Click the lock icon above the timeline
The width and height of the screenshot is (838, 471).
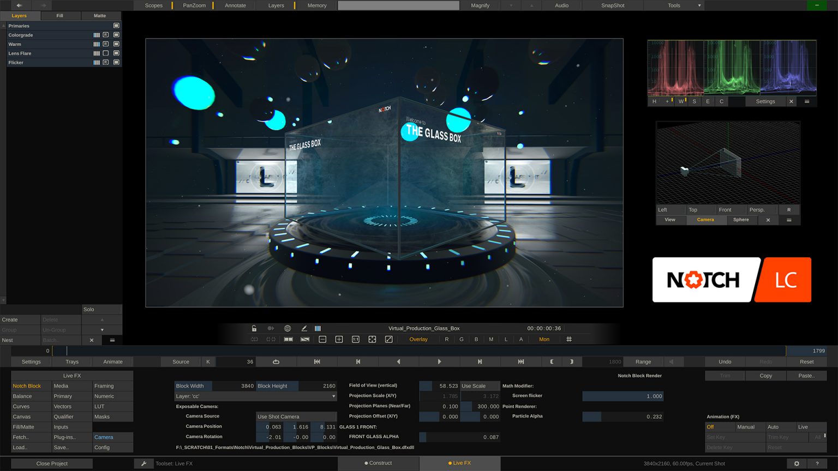[254, 328]
